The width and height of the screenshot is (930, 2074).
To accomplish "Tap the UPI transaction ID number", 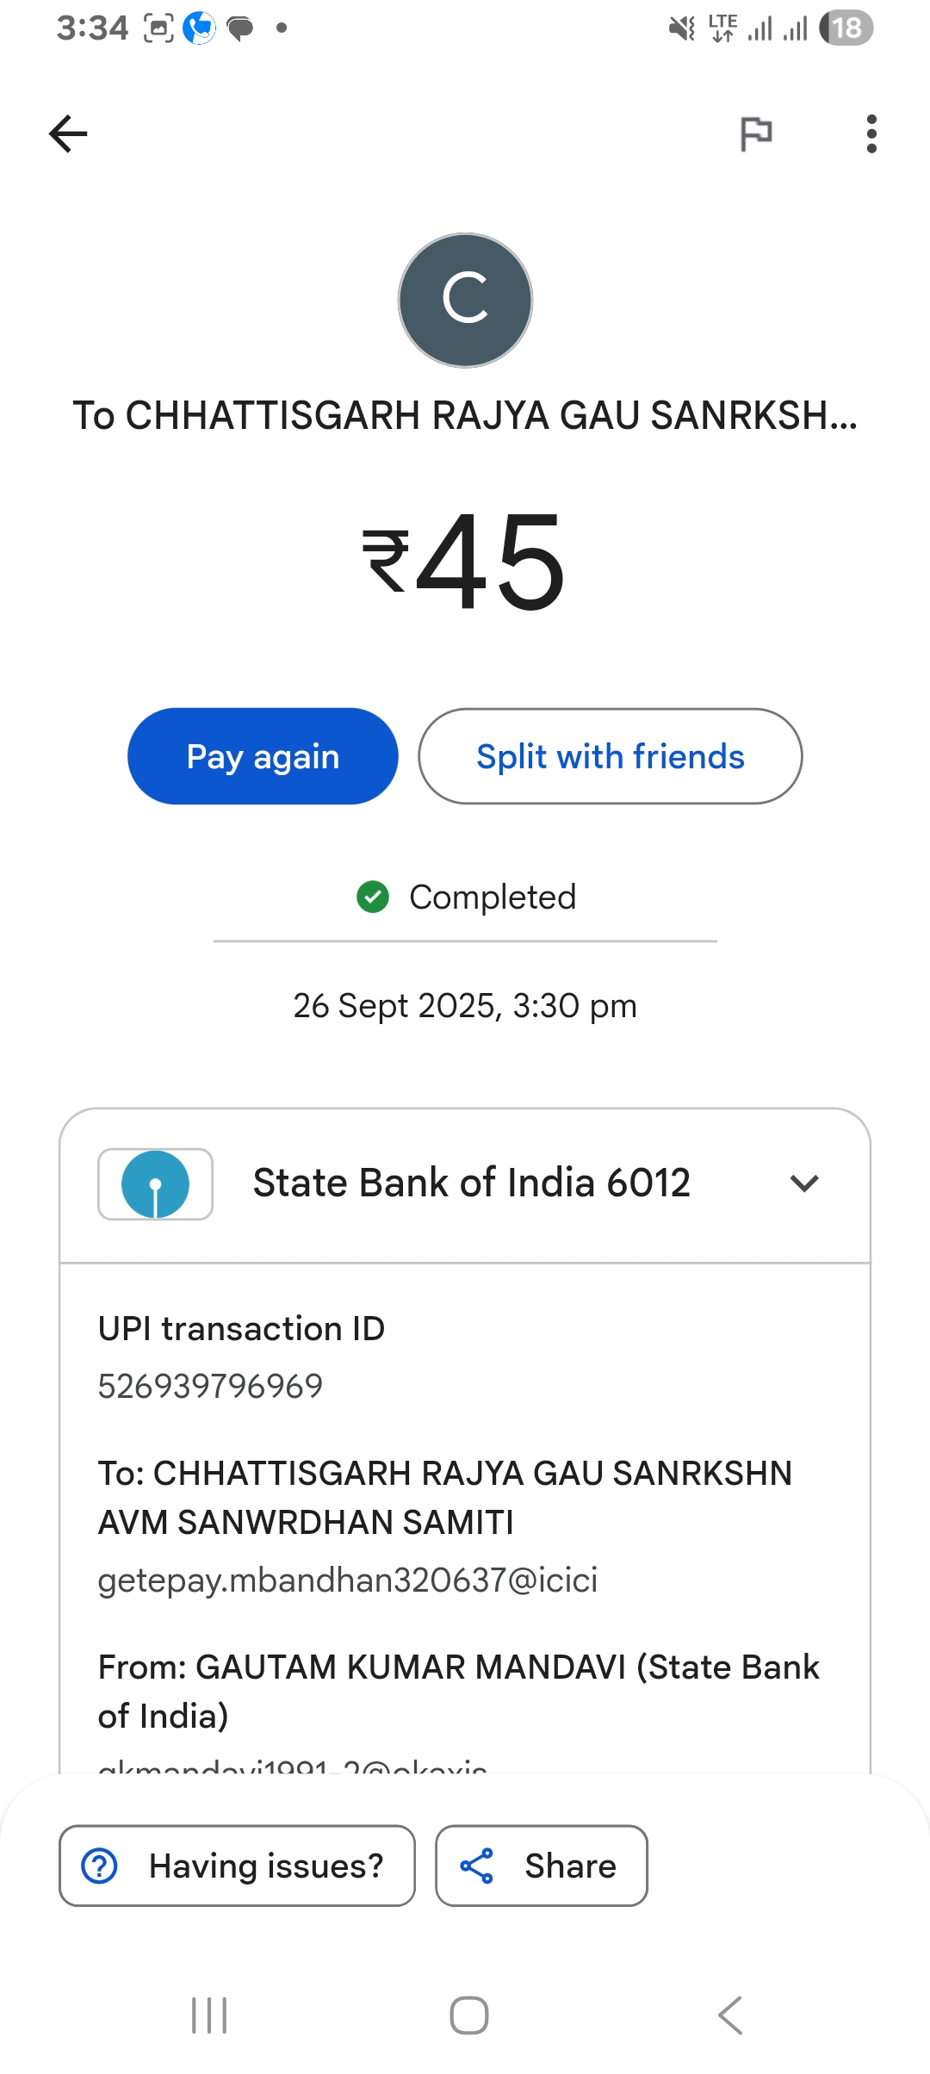I will tap(210, 1386).
